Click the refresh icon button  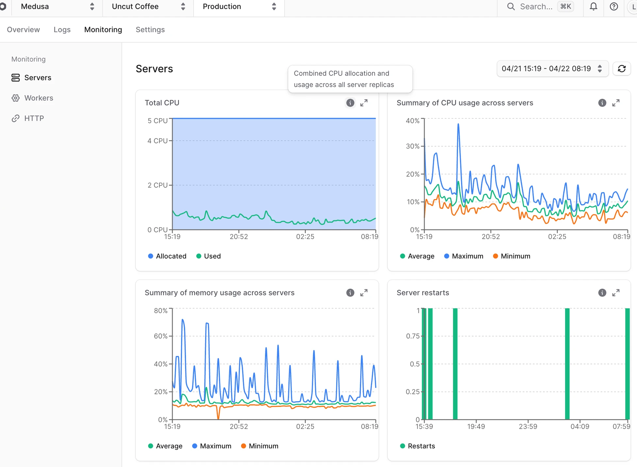622,69
